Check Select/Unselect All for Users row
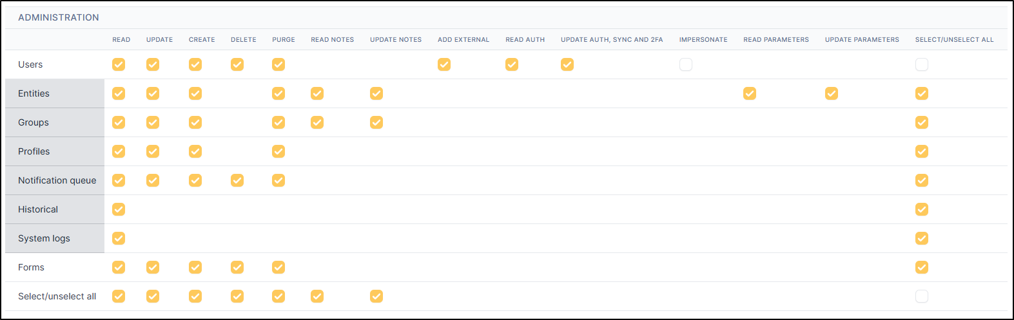 [x=922, y=64]
